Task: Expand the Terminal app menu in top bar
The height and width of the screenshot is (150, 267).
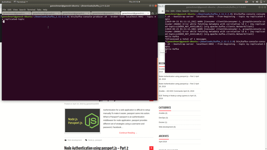Action: [x=22, y=2]
